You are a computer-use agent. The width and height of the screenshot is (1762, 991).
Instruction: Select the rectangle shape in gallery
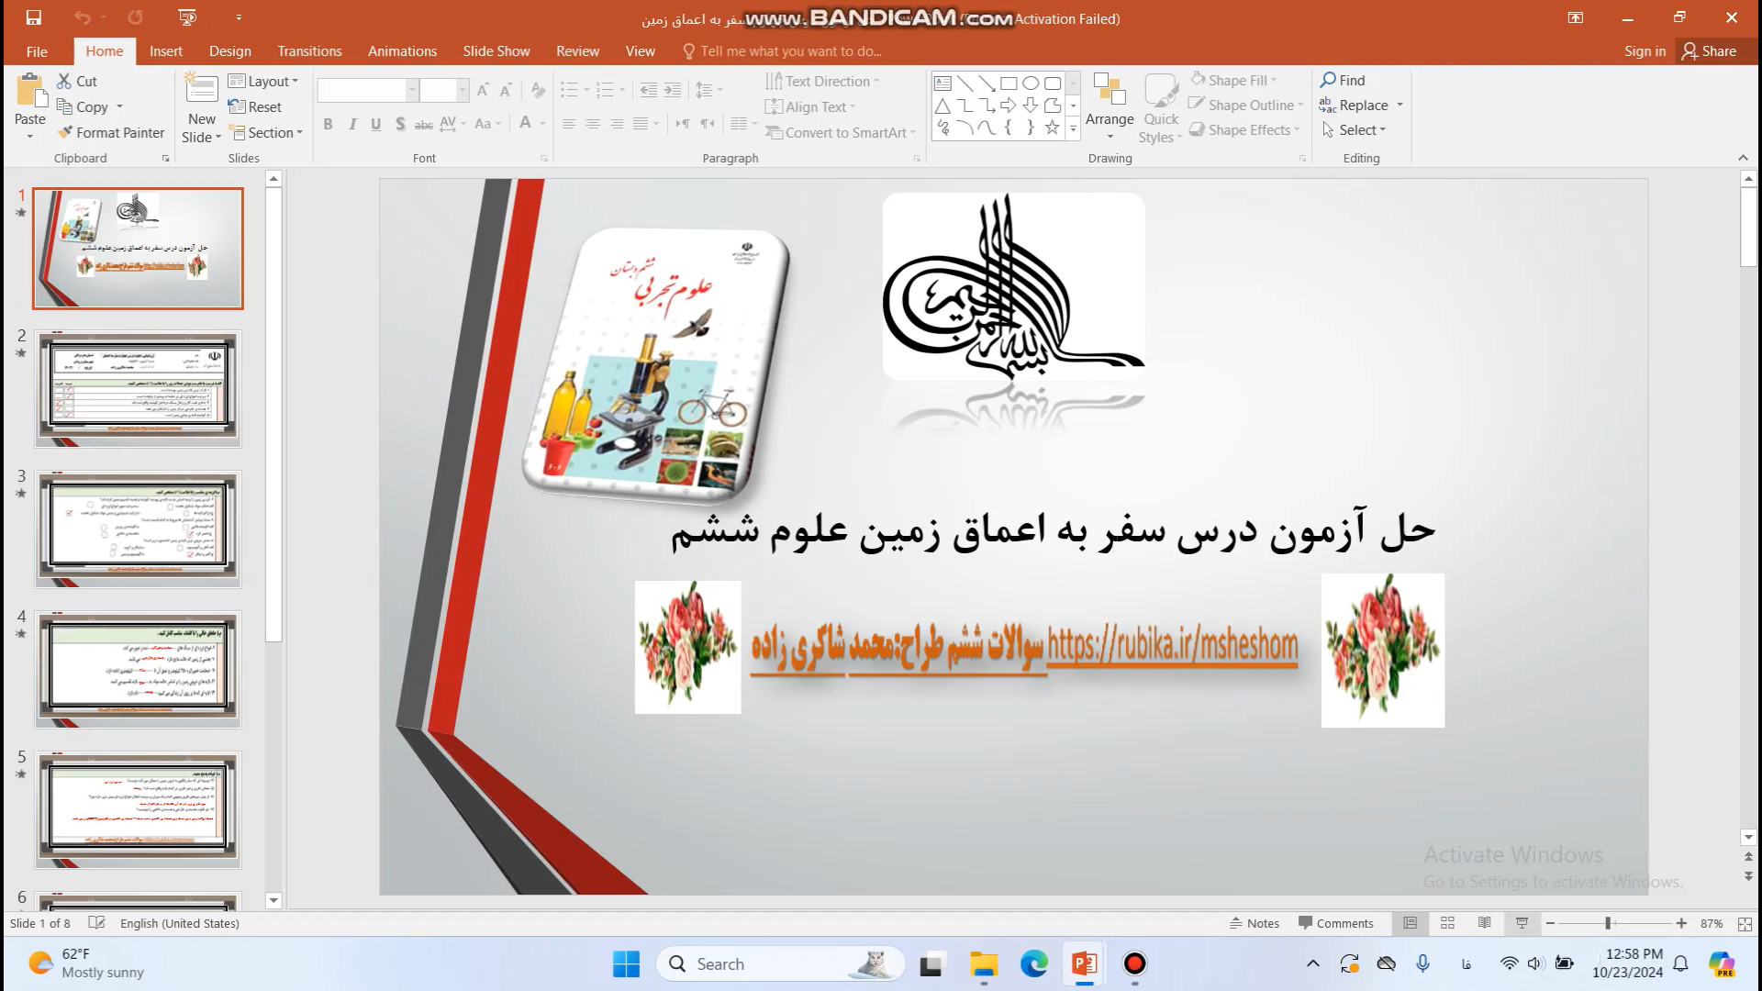click(x=1009, y=83)
